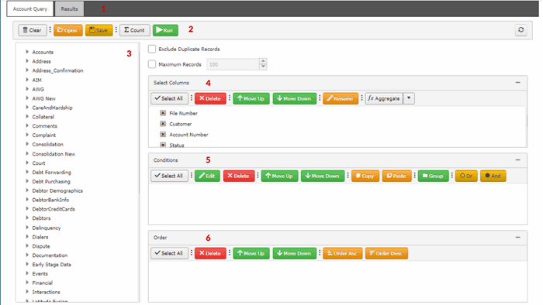Apply And operator to conditions
The image size is (543, 305).
[493, 176]
